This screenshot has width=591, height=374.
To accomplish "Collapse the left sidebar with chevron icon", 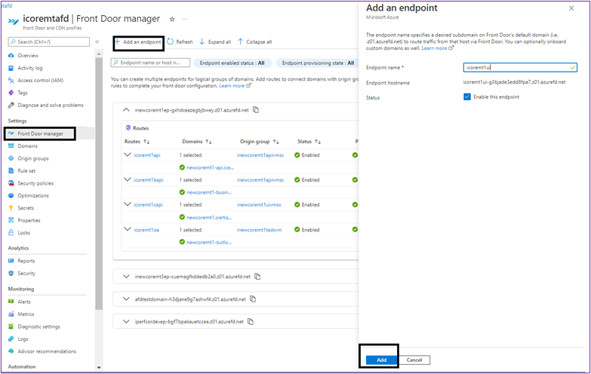I will pos(97,41).
